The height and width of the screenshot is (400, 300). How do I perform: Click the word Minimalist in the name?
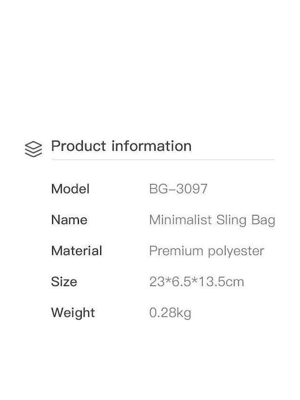click(181, 220)
